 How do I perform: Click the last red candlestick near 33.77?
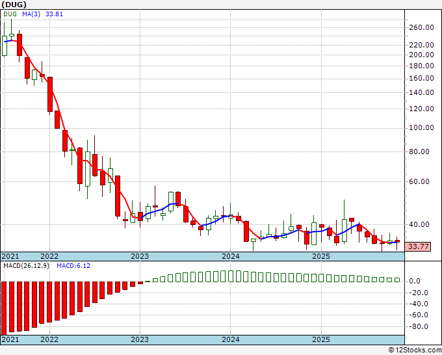(397, 241)
